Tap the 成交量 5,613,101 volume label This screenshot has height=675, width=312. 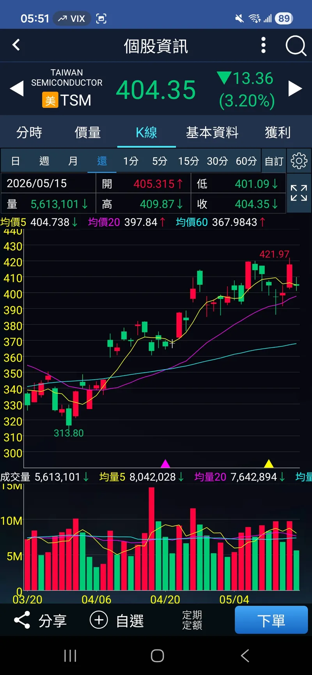(x=44, y=477)
